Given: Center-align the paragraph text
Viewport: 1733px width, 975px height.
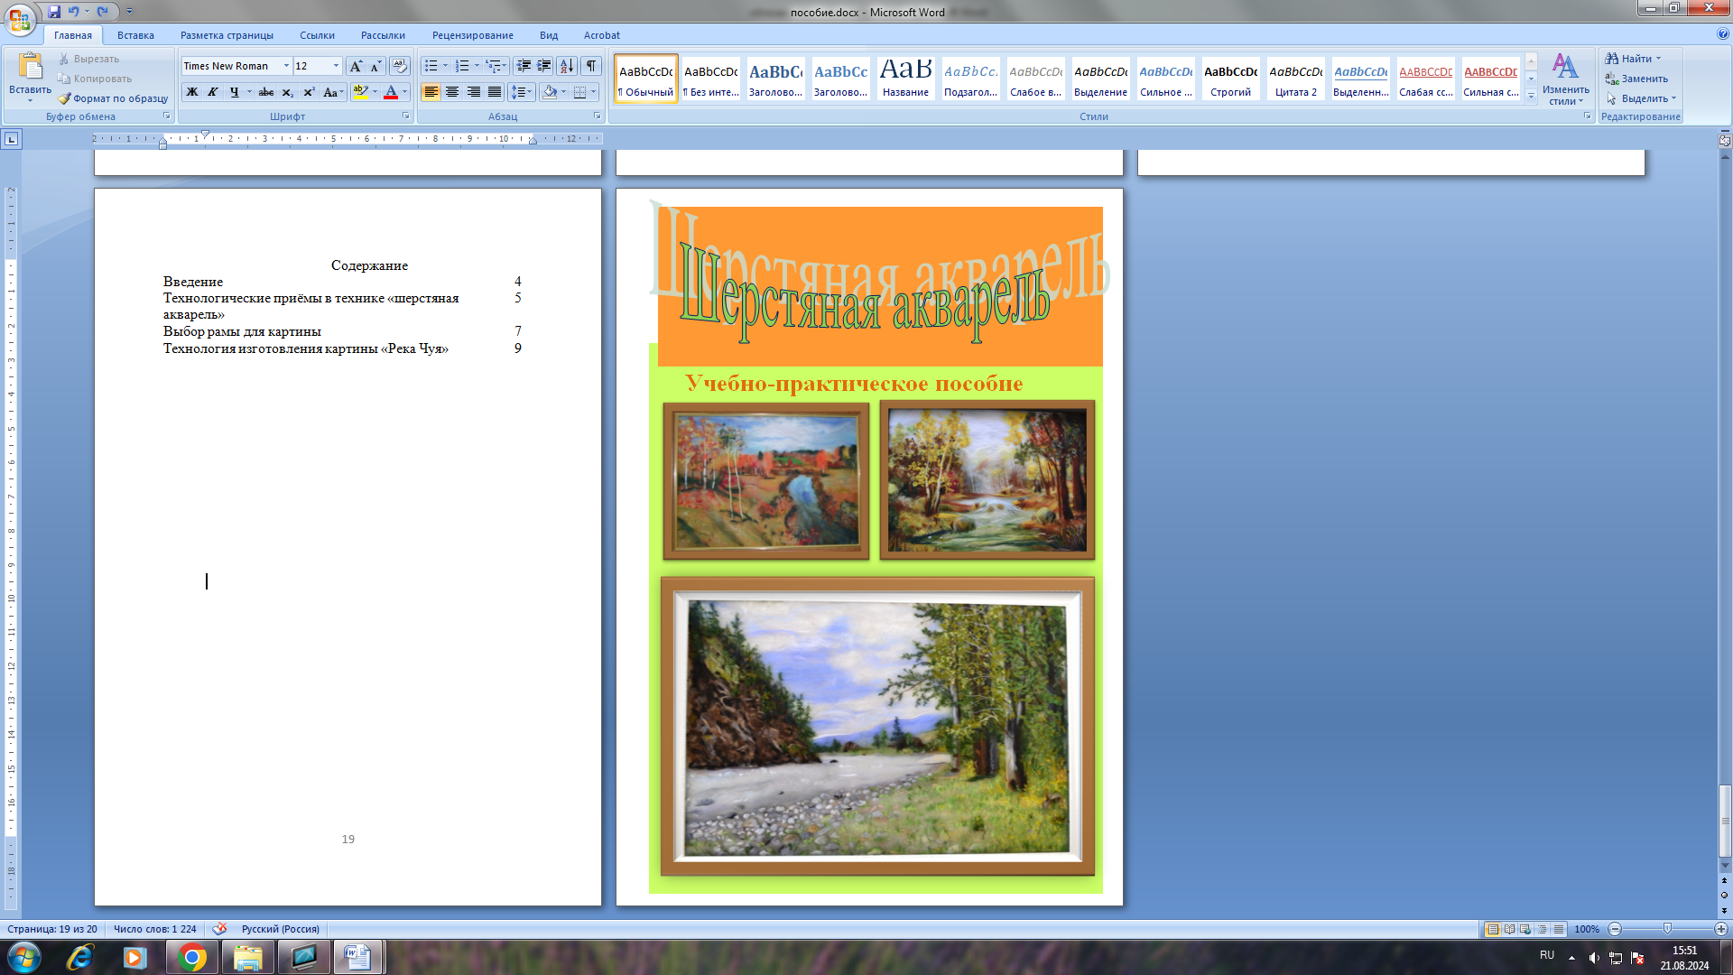Looking at the screenshot, I should click(x=452, y=92).
